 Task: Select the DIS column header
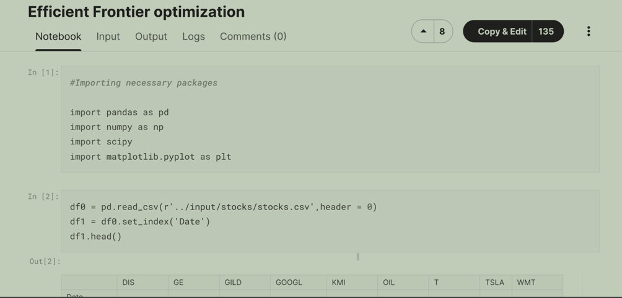point(128,283)
